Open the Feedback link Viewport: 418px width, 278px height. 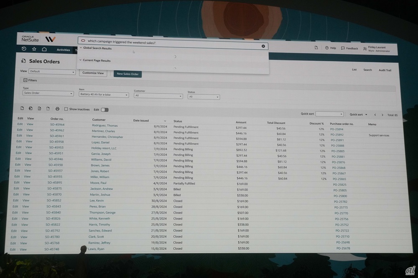[x=349, y=48]
